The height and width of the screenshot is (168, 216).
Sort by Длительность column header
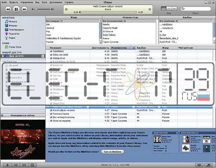point(101,48)
